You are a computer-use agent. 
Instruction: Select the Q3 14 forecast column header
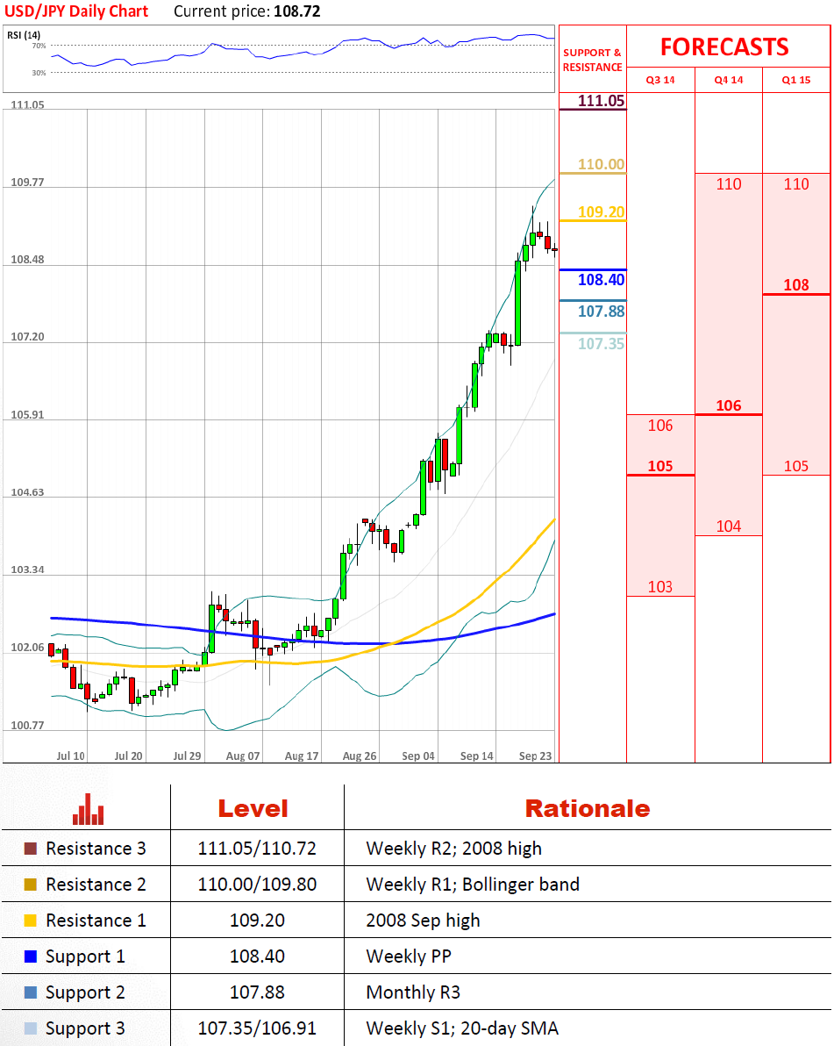click(660, 80)
